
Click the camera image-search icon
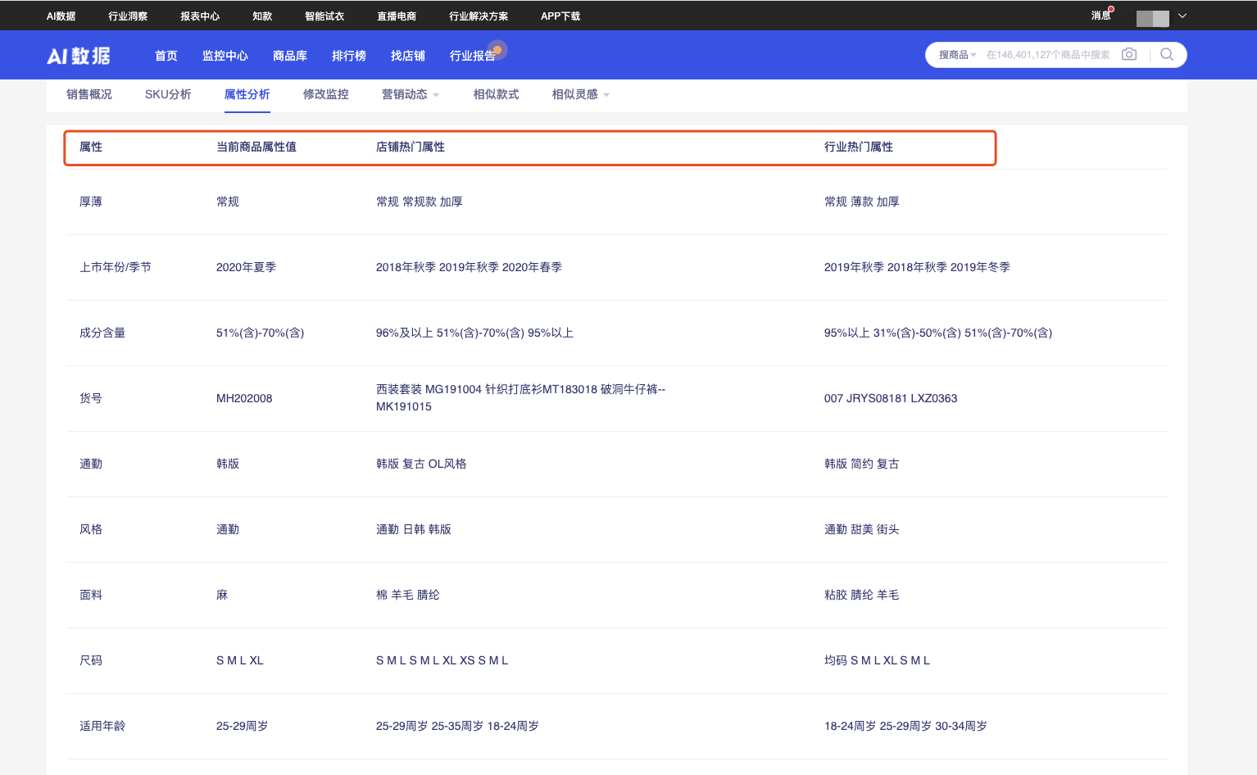pos(1129,54)
